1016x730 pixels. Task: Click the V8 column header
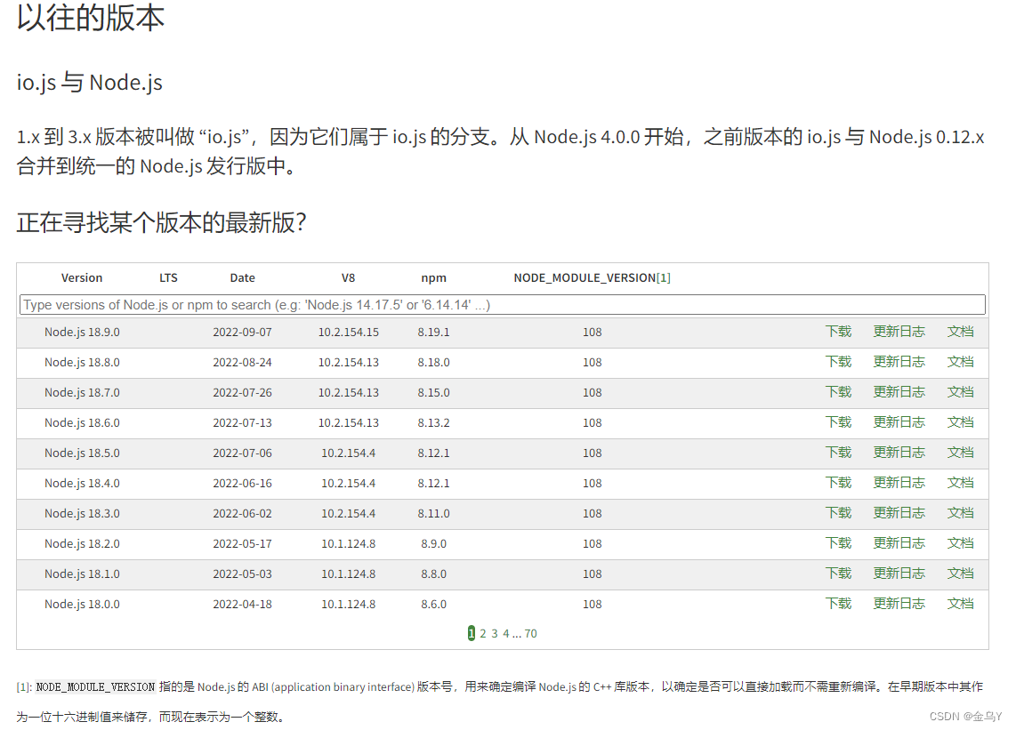coord(348,278)
